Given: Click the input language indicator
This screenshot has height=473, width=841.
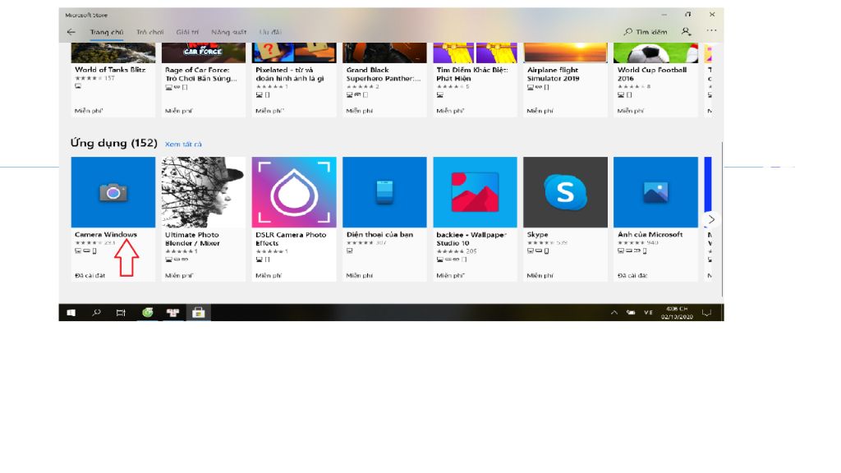Looking at the screenshot, I should coord(648,313).
